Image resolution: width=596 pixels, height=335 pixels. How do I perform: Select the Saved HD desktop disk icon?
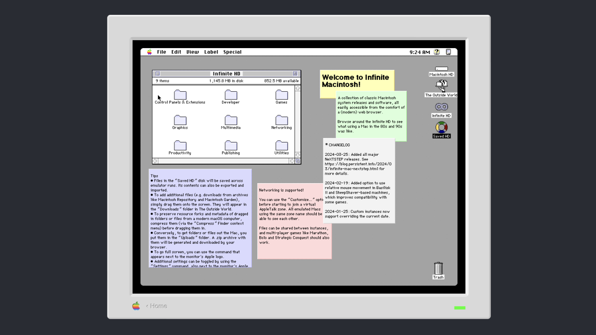click(442, 130)
